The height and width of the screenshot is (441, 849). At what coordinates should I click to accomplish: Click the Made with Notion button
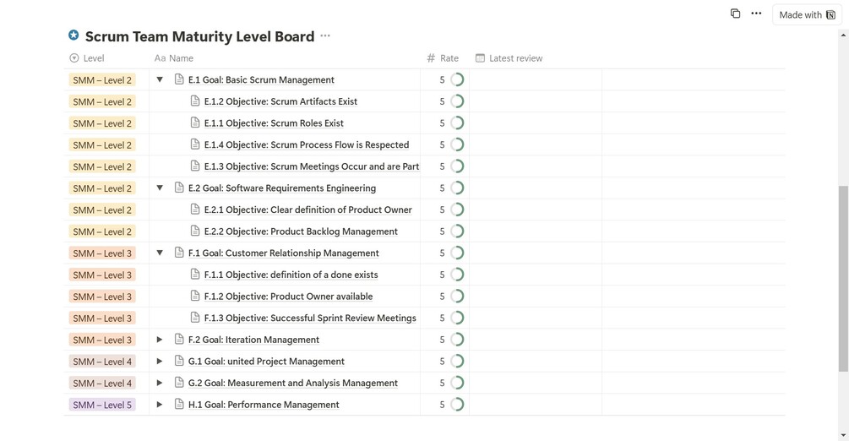(807, 14)
